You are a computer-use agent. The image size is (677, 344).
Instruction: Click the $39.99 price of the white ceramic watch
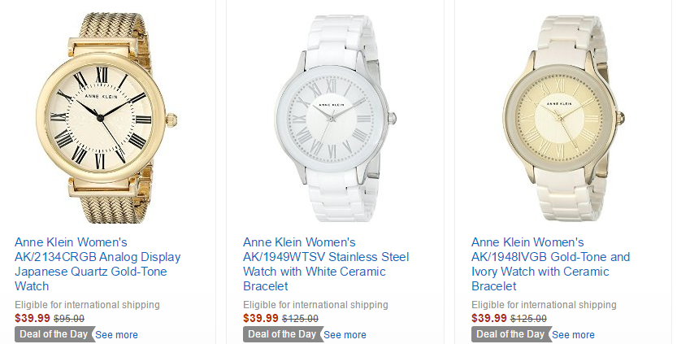click(261, 318)
